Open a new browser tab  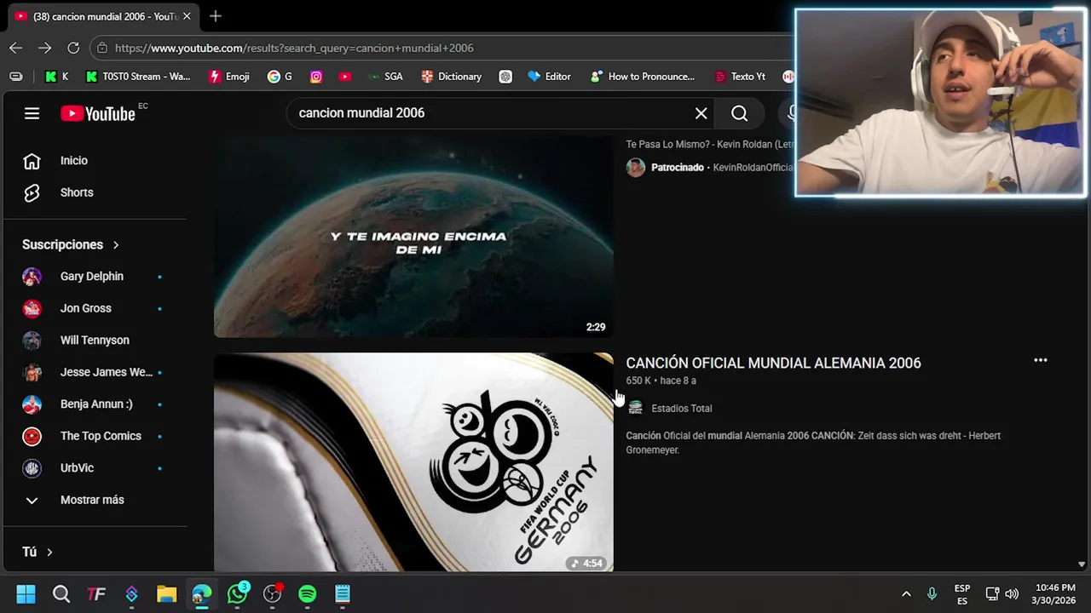216,16
